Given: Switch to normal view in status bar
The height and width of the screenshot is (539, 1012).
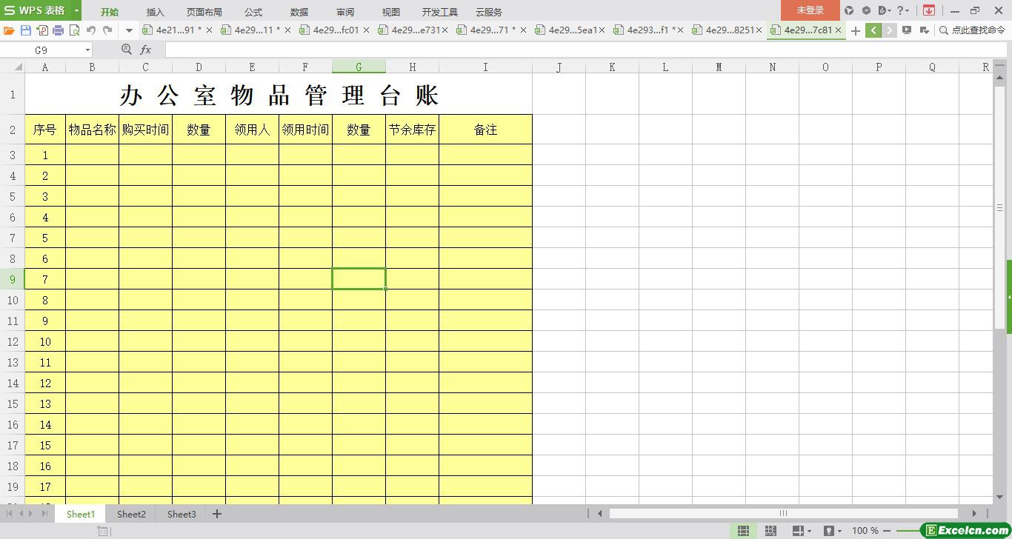Looking at the screenshot, I should tap(743, 531).
